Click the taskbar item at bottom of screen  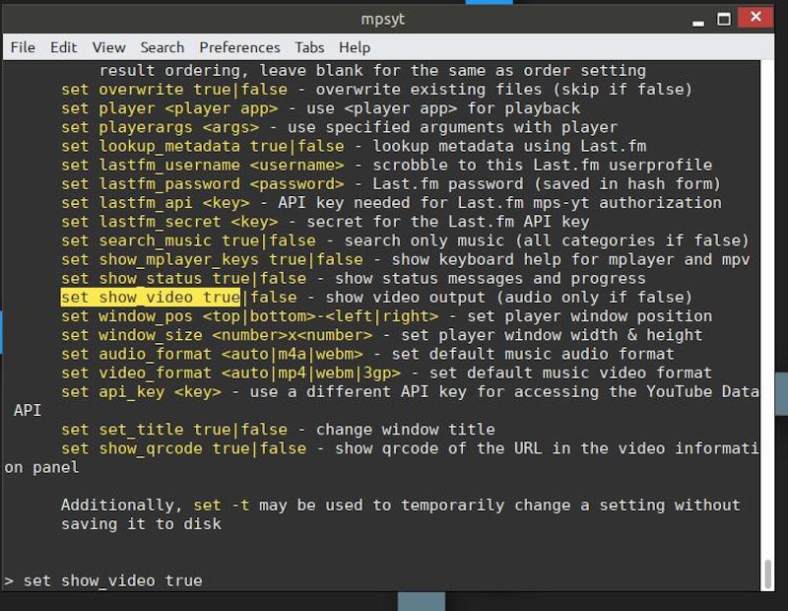click(424, 603)
